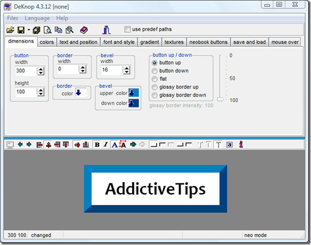Increase button height with up spinner arrow
Viewport: 311px width, 245px height.
(41, 90)
